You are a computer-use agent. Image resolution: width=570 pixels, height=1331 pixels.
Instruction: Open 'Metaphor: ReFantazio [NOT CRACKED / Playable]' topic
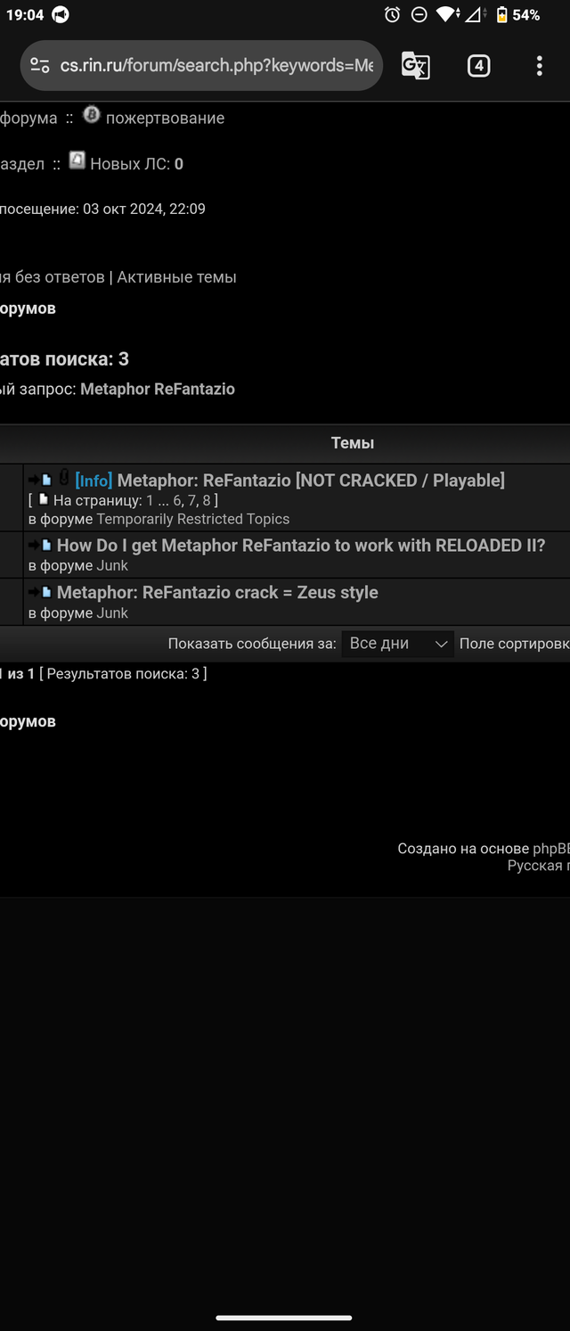(x=310, y=481)
